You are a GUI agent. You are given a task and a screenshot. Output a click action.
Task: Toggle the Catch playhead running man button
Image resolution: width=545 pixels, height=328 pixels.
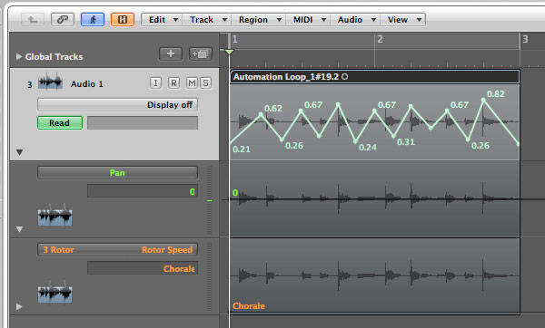pyautogui.click(x=93, y=20)
